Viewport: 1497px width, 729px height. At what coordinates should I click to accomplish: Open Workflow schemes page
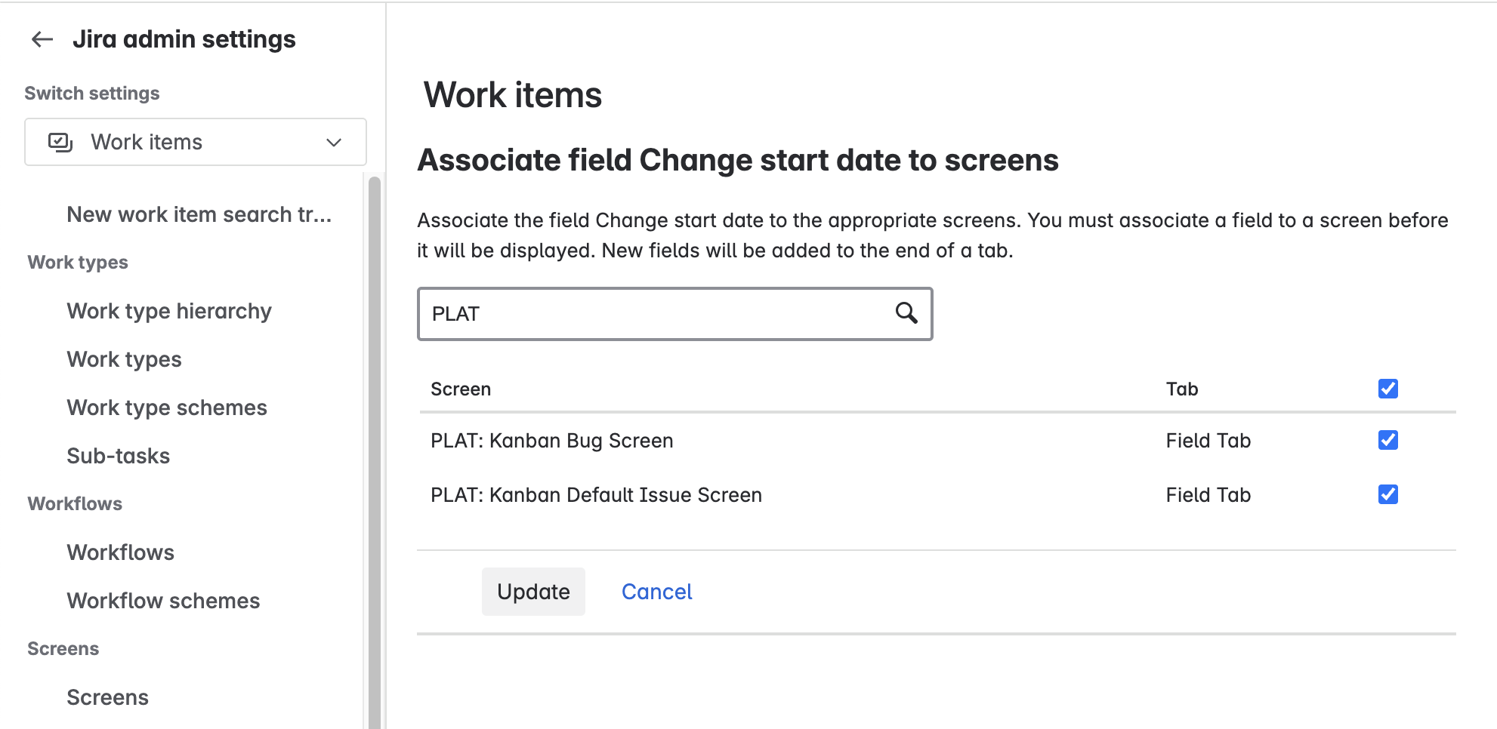tap(163, 601)
